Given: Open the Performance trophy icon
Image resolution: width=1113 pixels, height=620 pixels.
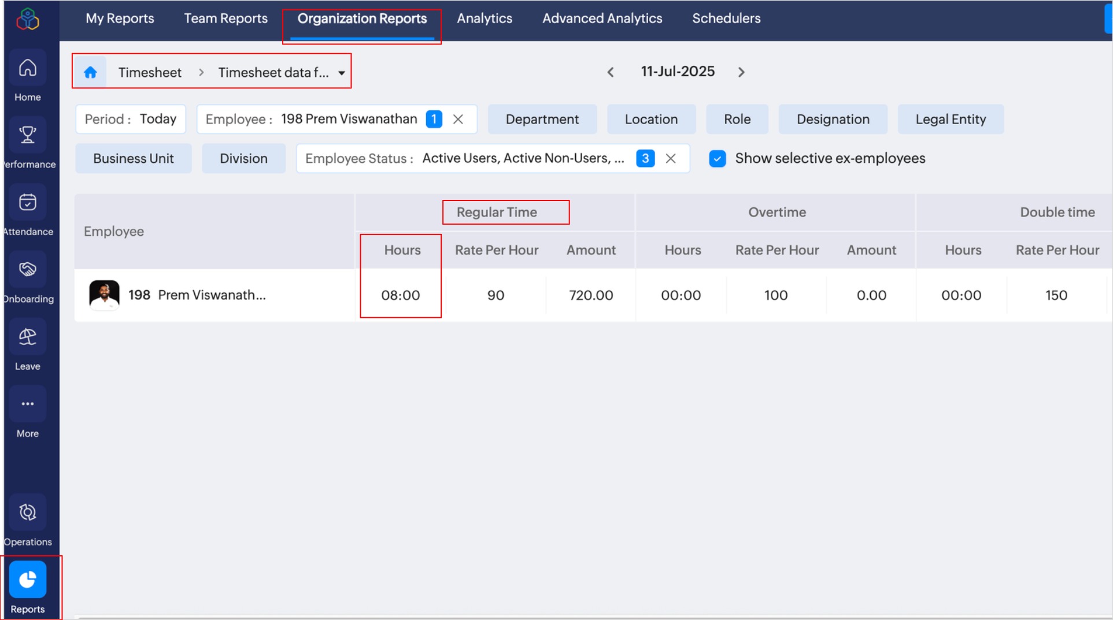Looking at the screenshot, I should [x=27, y=135].
